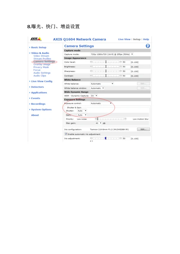180x254 pixels.
Task: Click left arrow of Color level slider
Action: coord(91,62)
